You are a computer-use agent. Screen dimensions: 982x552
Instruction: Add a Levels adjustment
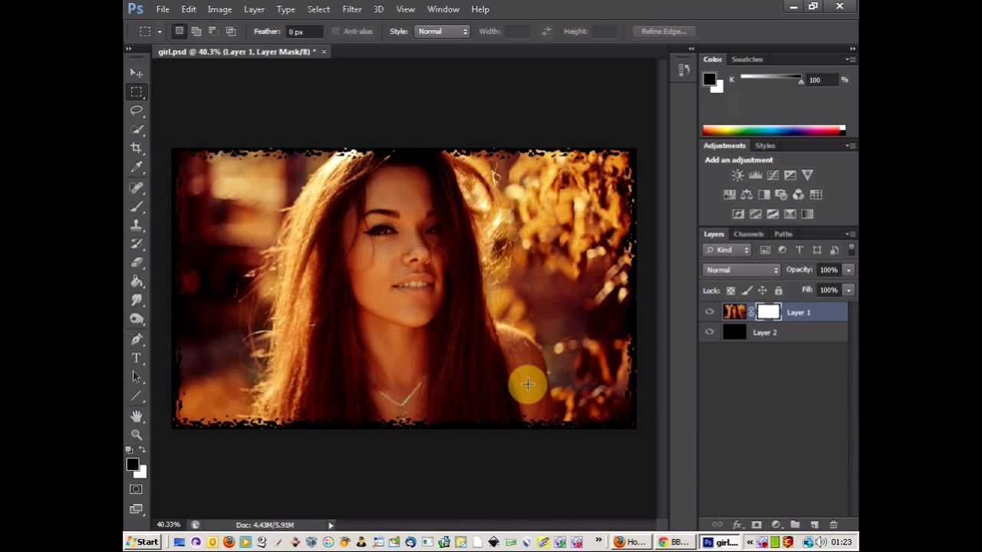pos(755,176)
